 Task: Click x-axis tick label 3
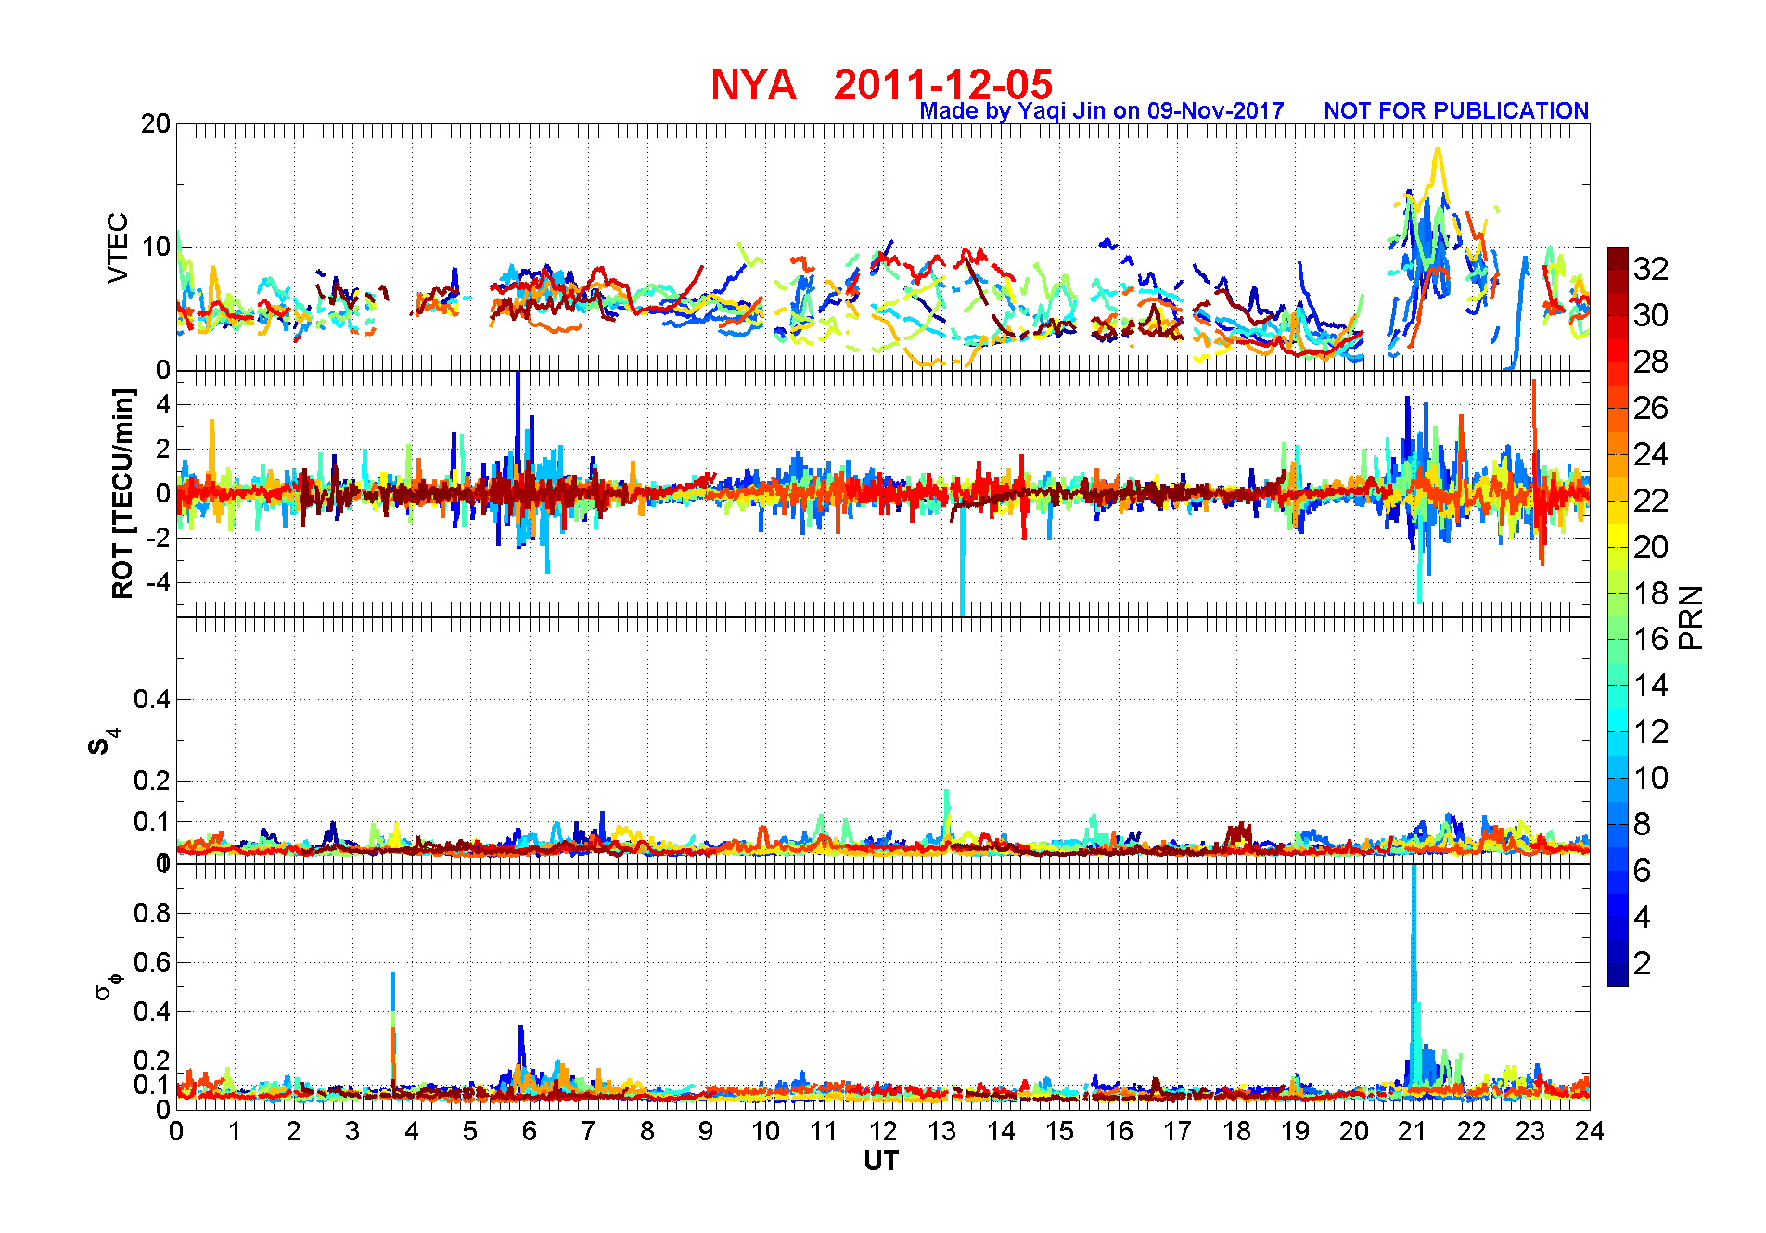(352, 1131)
